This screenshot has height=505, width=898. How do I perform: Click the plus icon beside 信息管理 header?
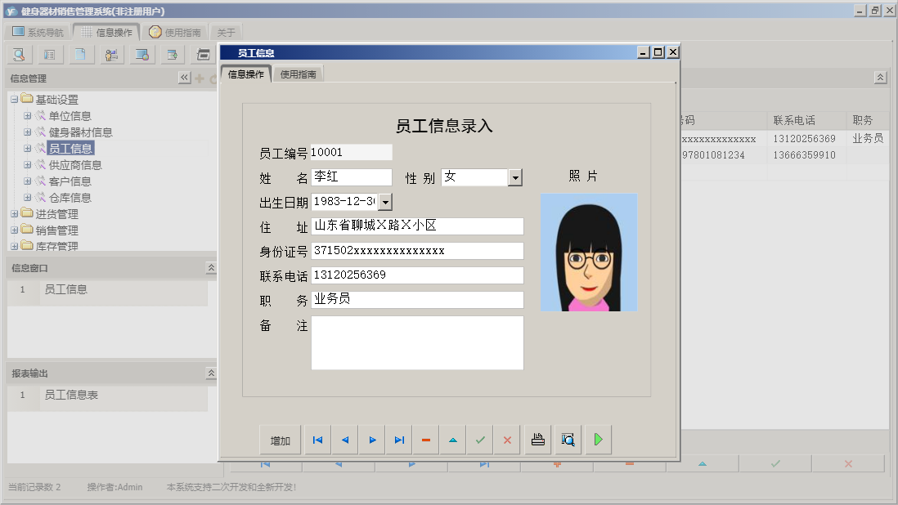pyautogui.click(x=200, y=78)
